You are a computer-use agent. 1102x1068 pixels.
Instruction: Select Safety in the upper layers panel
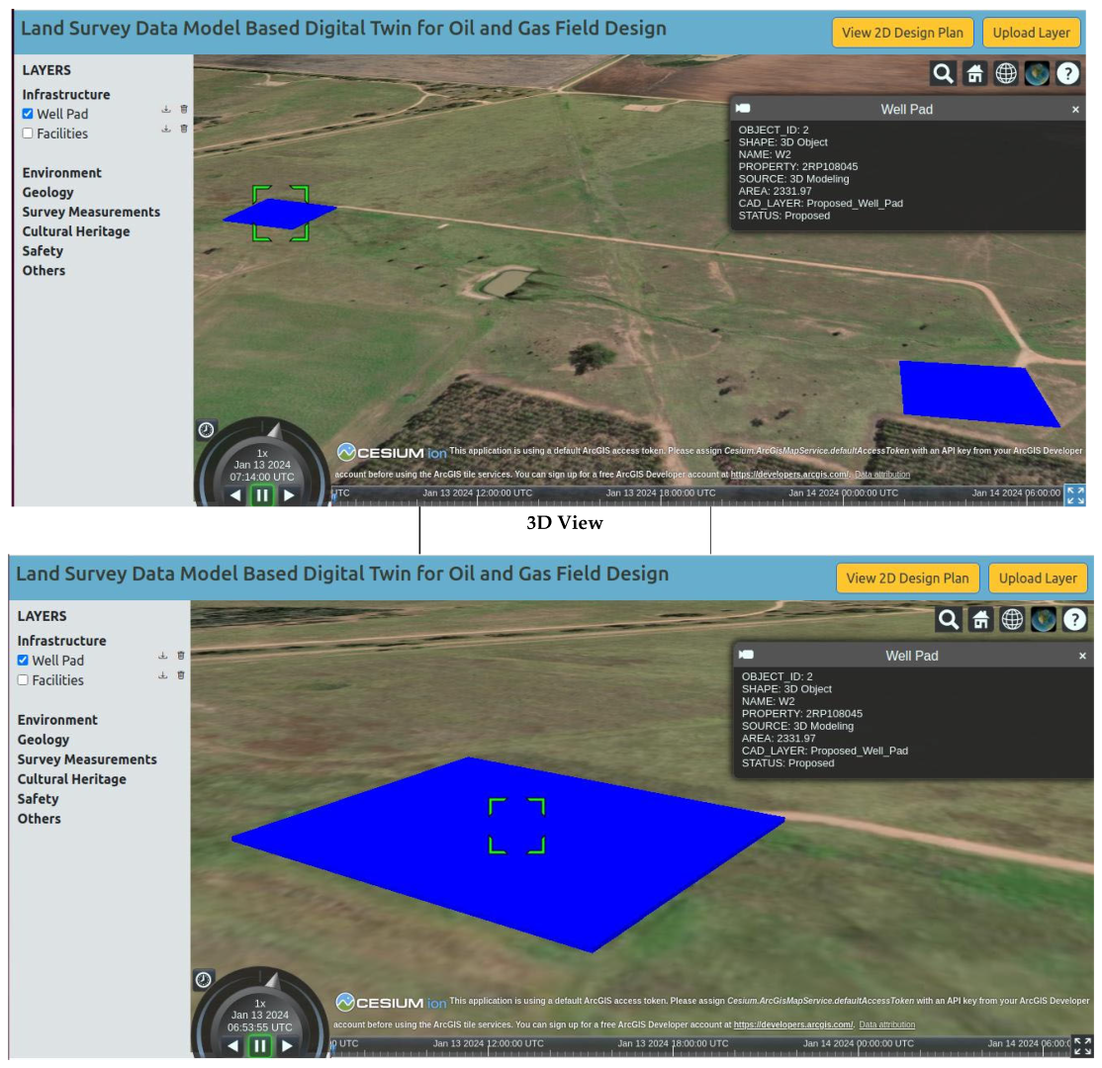[44, 251]
